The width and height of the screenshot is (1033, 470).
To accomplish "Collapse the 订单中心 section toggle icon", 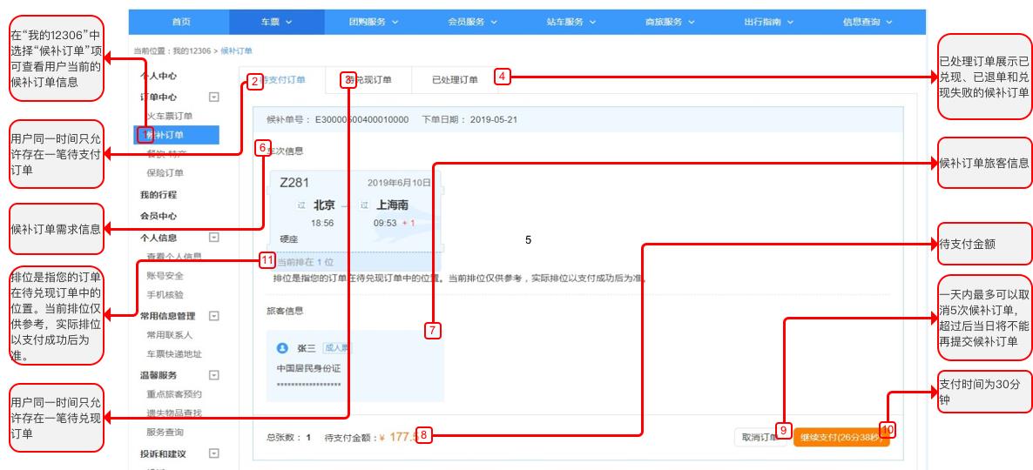I will [x=213, y=97].
